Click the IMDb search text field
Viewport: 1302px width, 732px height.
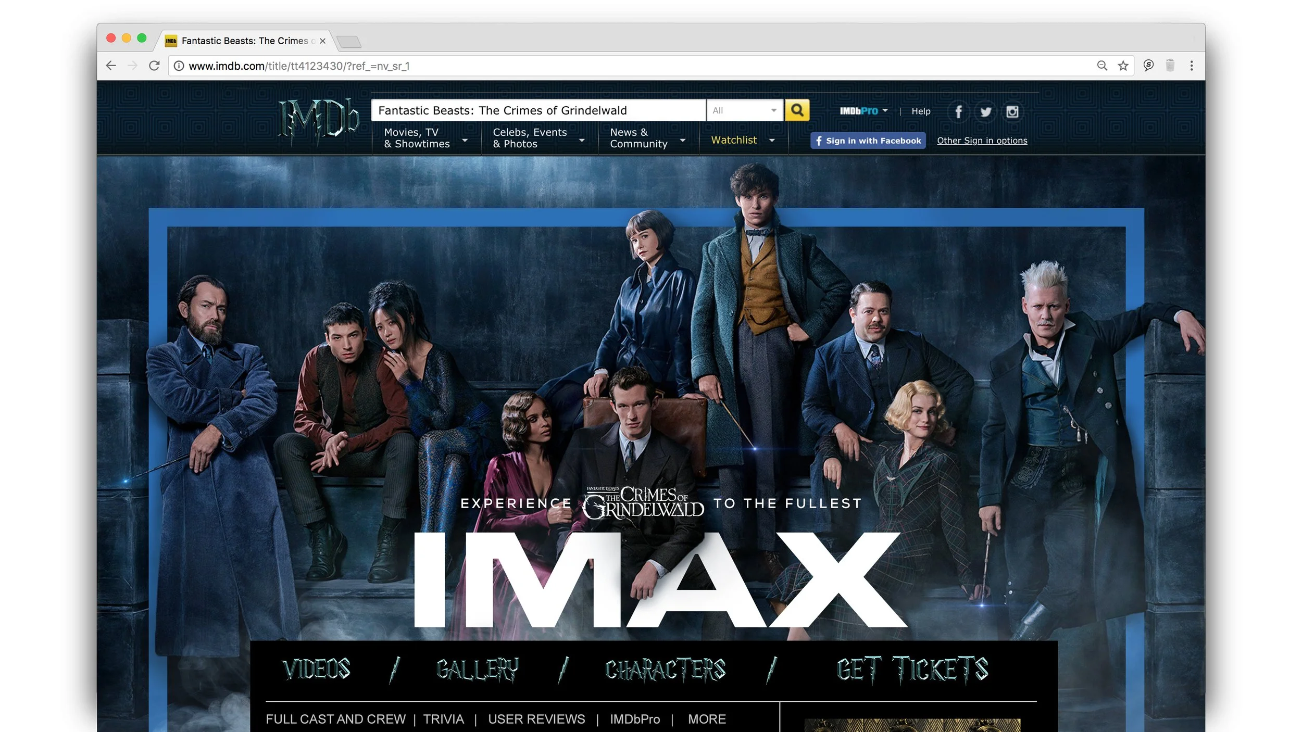click(538, 110)
